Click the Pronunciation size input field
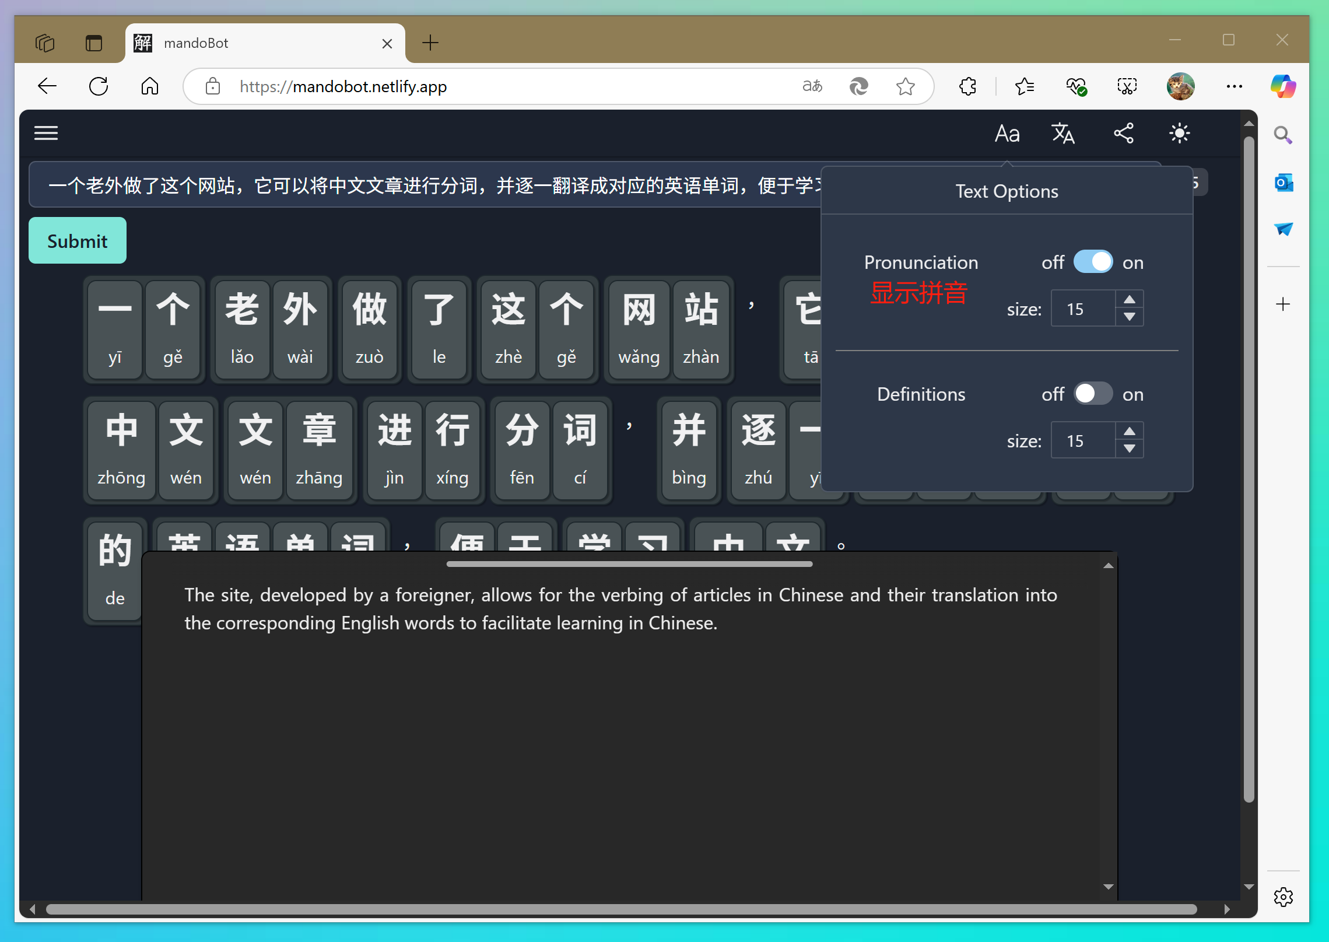This screenshot has width=1329, height=942. [1083, 309]
